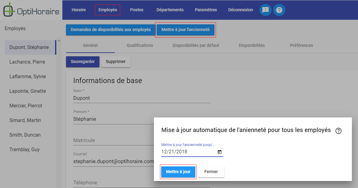
Task: Open the Postes menu
Action: [x=137, y=10]
